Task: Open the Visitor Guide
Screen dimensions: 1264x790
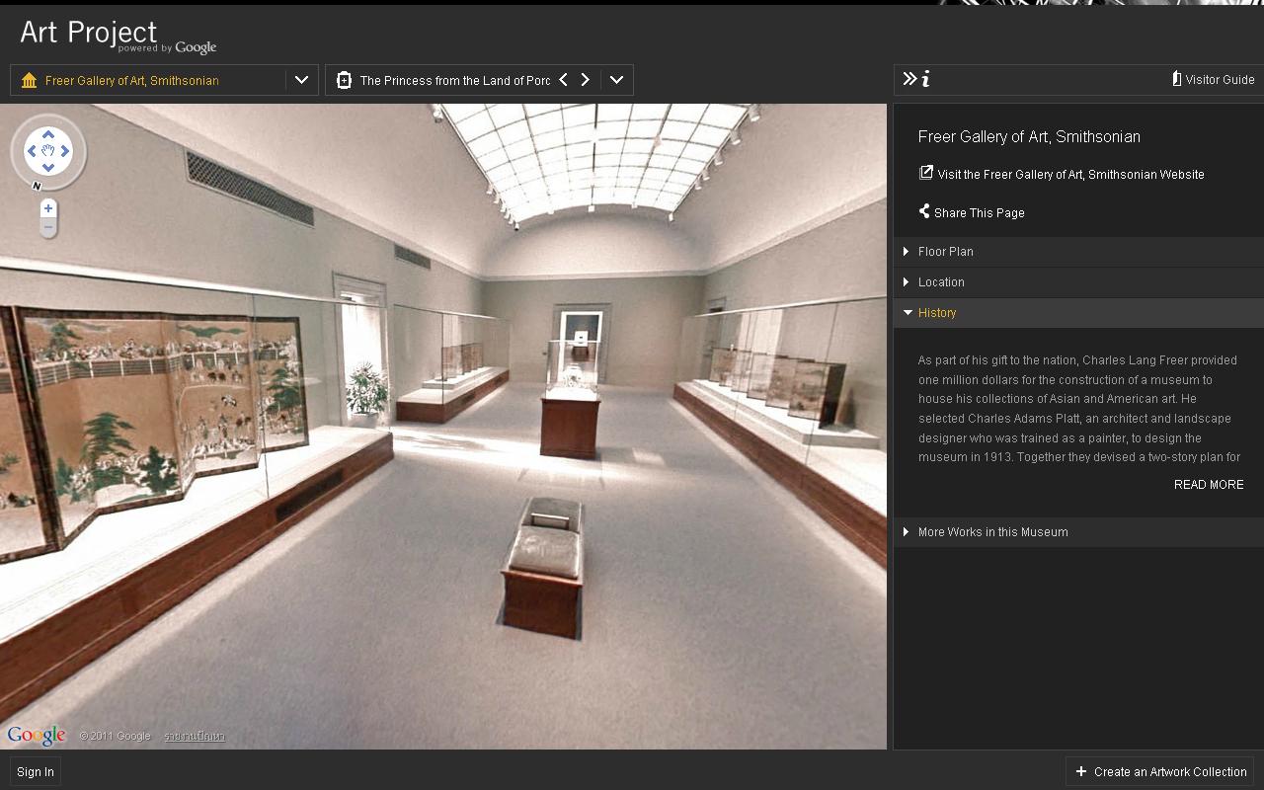Action: [x=1213, y=80]
